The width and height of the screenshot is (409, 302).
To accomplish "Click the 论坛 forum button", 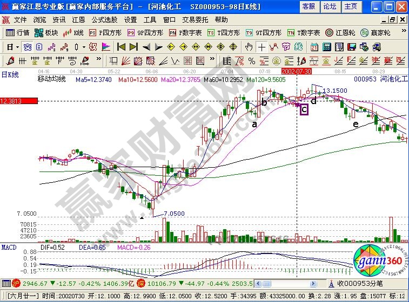I will (330, 6).
